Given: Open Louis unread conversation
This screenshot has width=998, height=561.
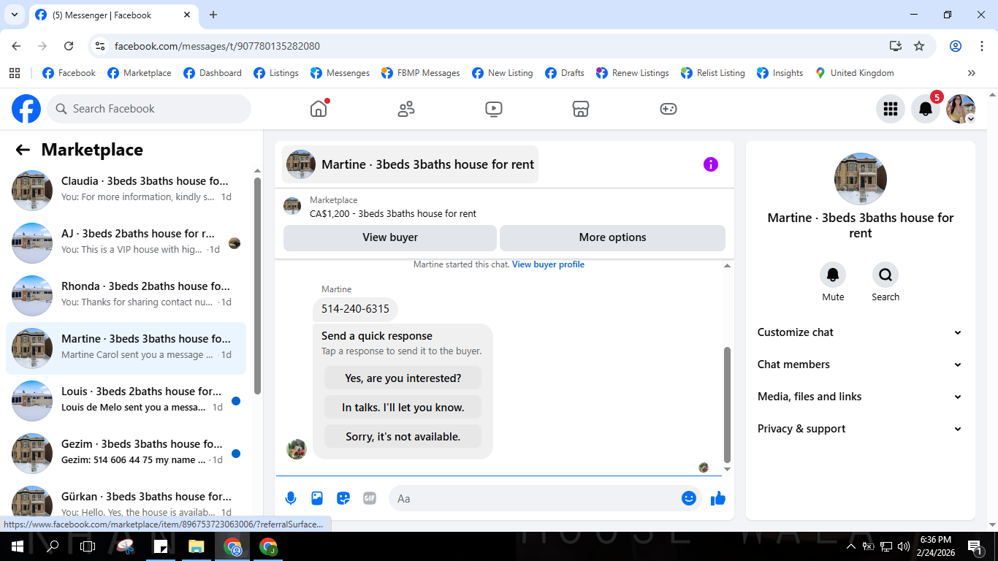Looking at the screenshot, I should pyautogui.click(x=126, y=401).
